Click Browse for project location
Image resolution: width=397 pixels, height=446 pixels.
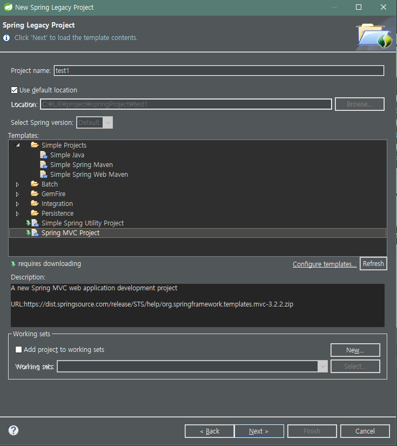pos(360,104)
